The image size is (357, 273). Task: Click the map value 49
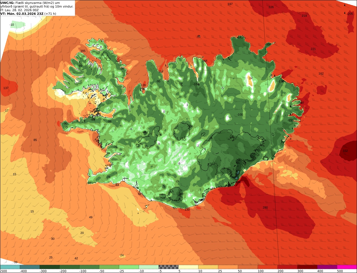91,217
